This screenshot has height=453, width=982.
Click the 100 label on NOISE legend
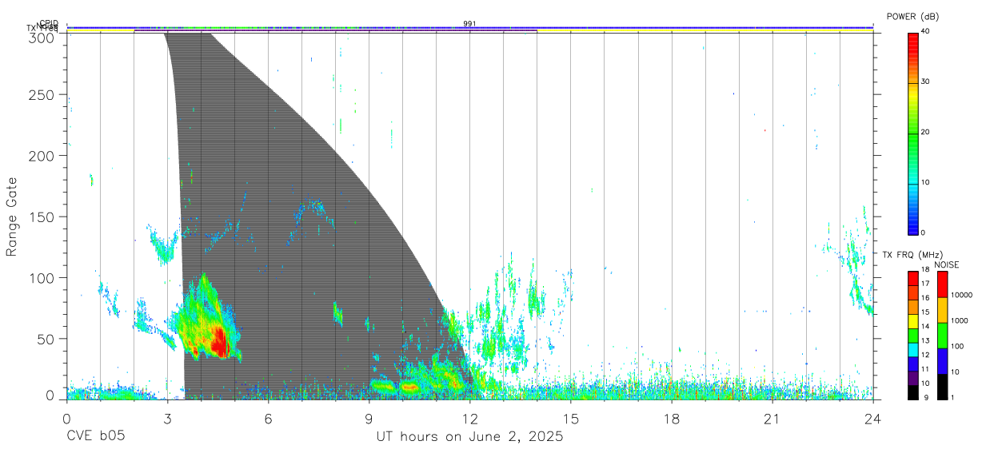click(958, 347)
